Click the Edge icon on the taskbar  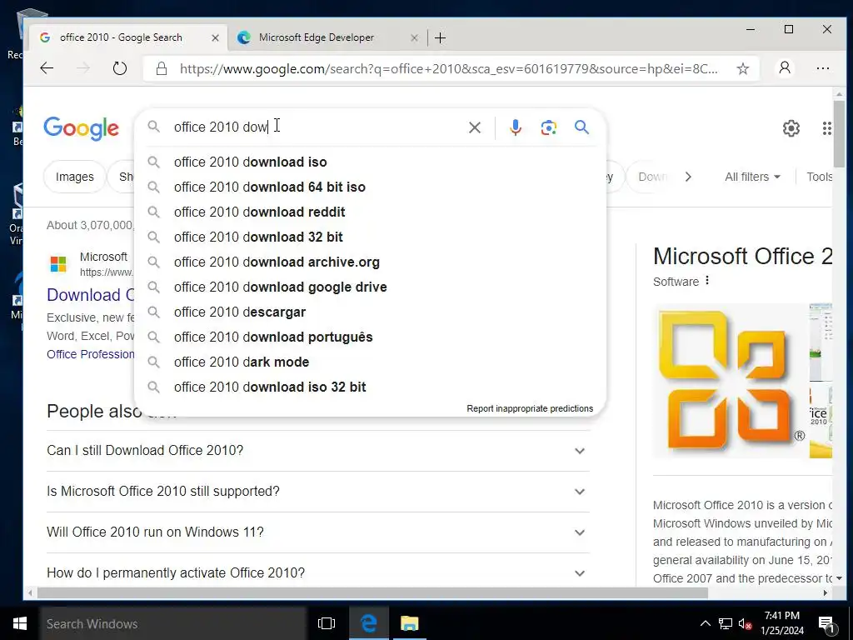coord(369,623)
